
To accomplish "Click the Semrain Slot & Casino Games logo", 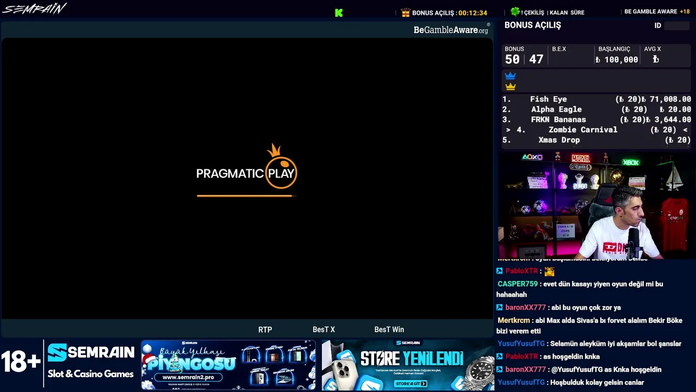I will [90, 361].
